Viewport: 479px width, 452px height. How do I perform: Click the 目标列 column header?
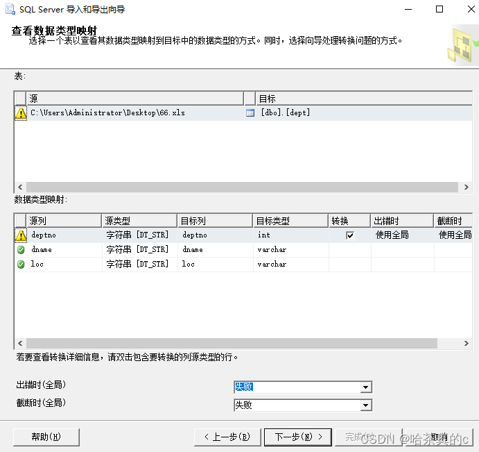coord(215,221)
